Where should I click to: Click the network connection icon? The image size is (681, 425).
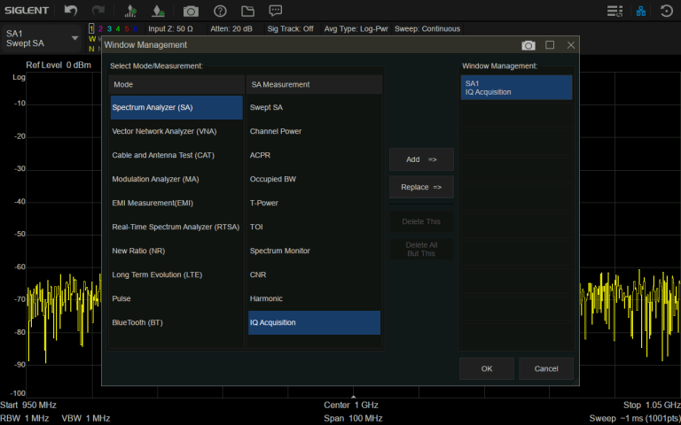[x=641, y=12]
